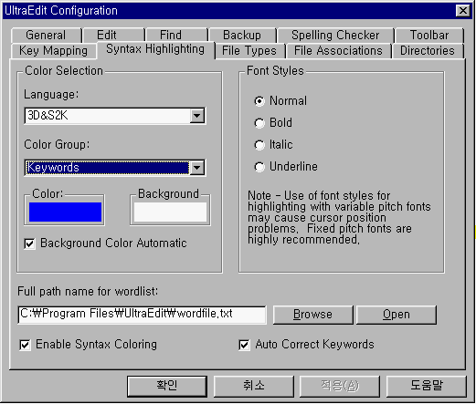Open the Directories tab
Viewport: 476px width, 404px height.
click(x=428, y=51)
